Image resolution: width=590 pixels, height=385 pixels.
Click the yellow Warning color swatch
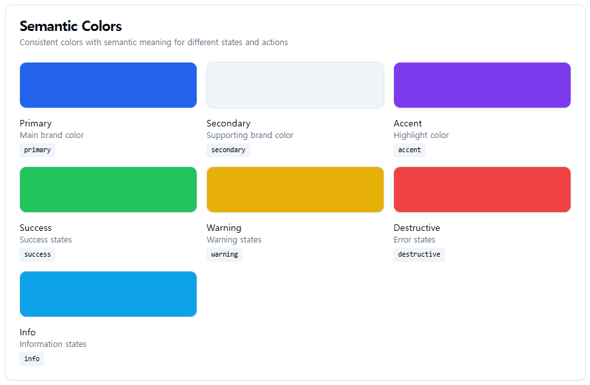pos(295,190)
